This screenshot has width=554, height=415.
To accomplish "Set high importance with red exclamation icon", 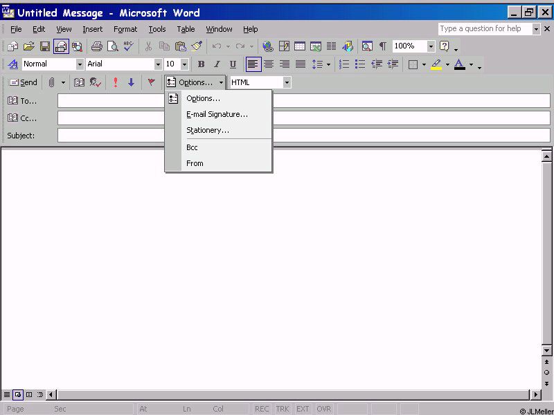I will 115,82.
